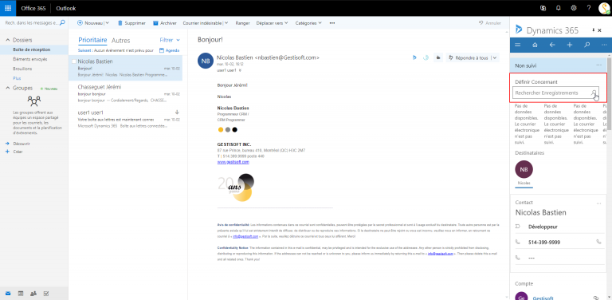Open the Dynamics 365 hamburger menu
Screen dimensions: 612x300
pyautogui.click(x=518, y=45)
